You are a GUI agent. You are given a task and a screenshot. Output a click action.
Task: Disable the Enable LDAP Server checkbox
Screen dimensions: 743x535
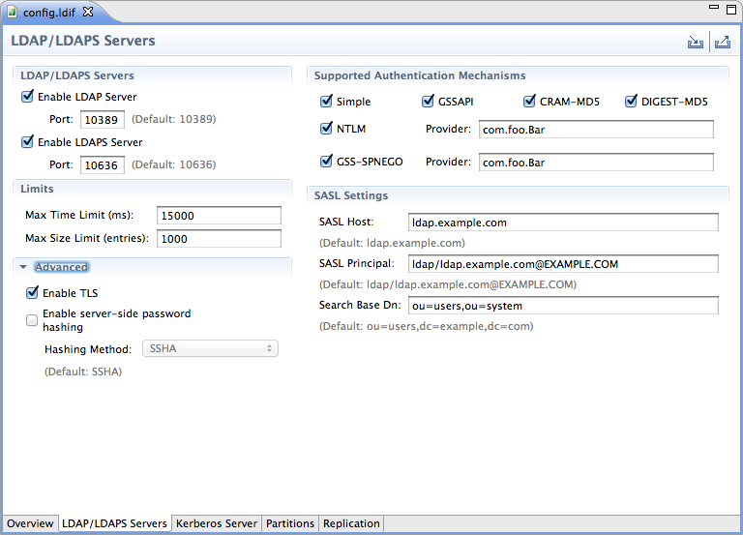(x=27, y=97)
